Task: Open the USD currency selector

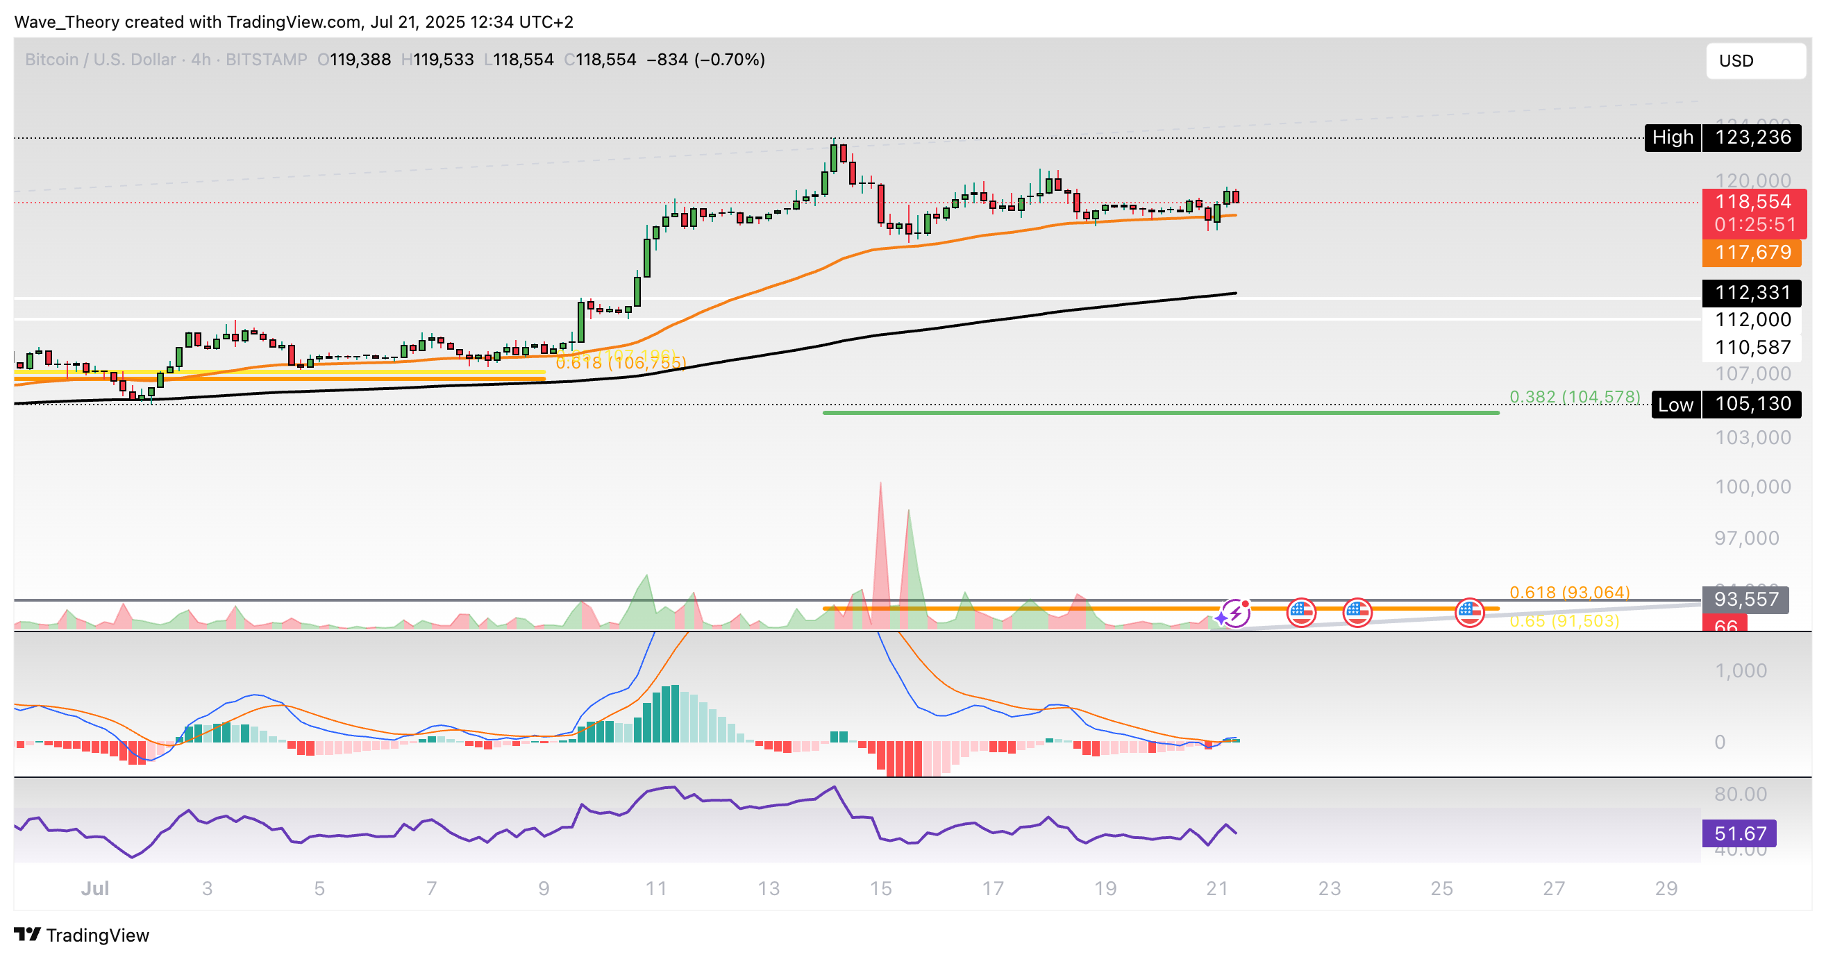Action: [x=1754, y=61]
